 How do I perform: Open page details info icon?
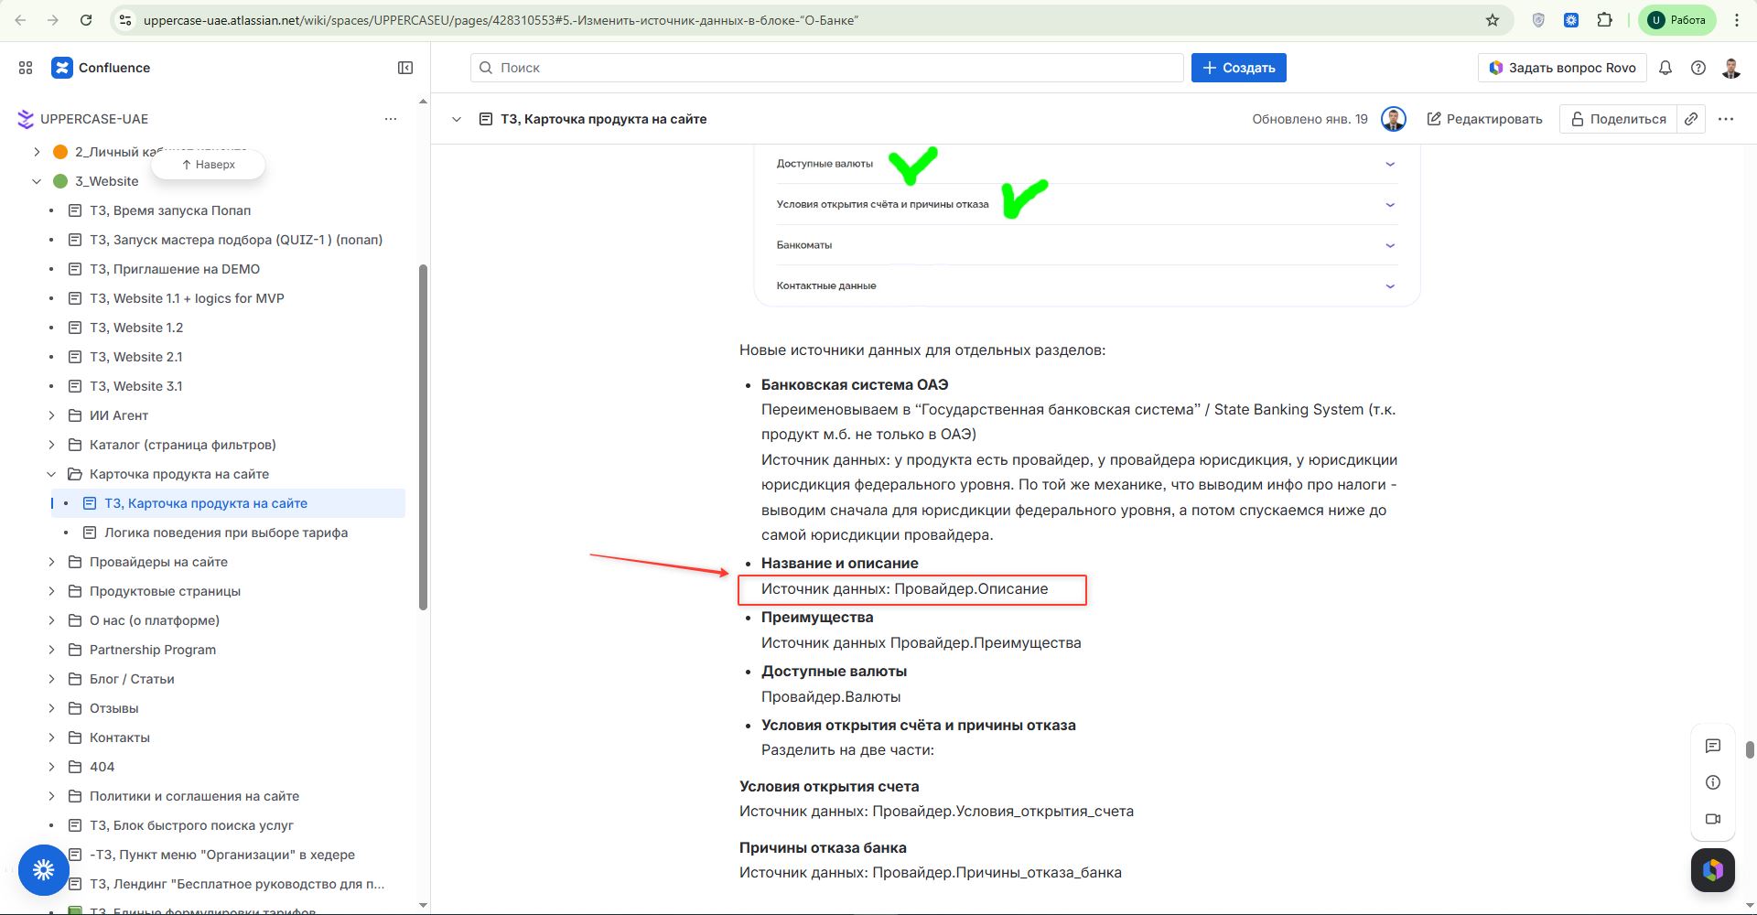click(1713, 782)
